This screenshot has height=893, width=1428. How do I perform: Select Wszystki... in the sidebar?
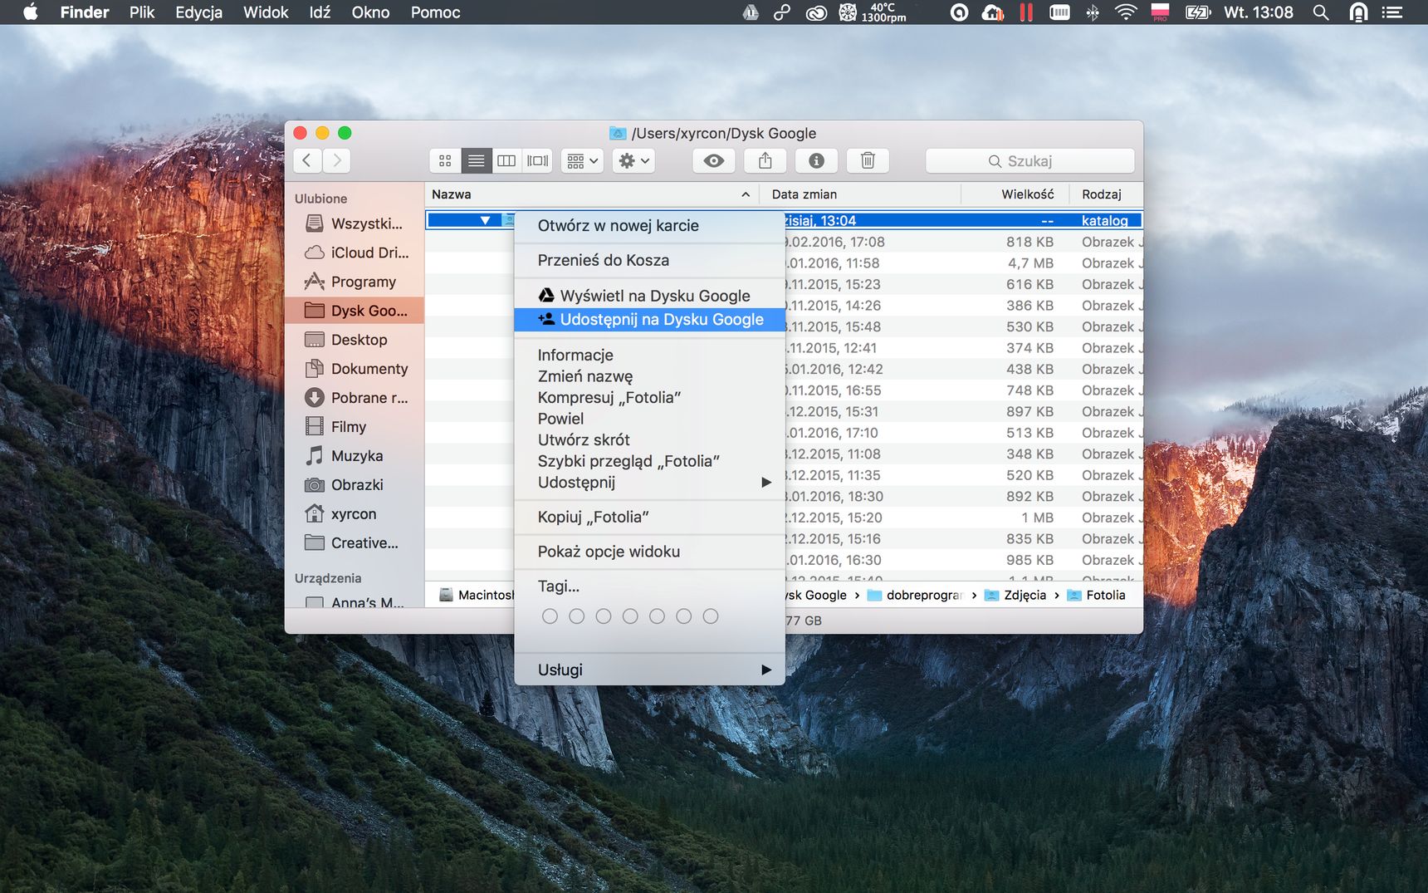click(355, 223)
